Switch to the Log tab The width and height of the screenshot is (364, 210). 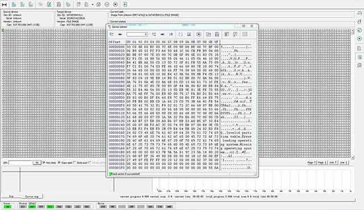pos(11,196)
